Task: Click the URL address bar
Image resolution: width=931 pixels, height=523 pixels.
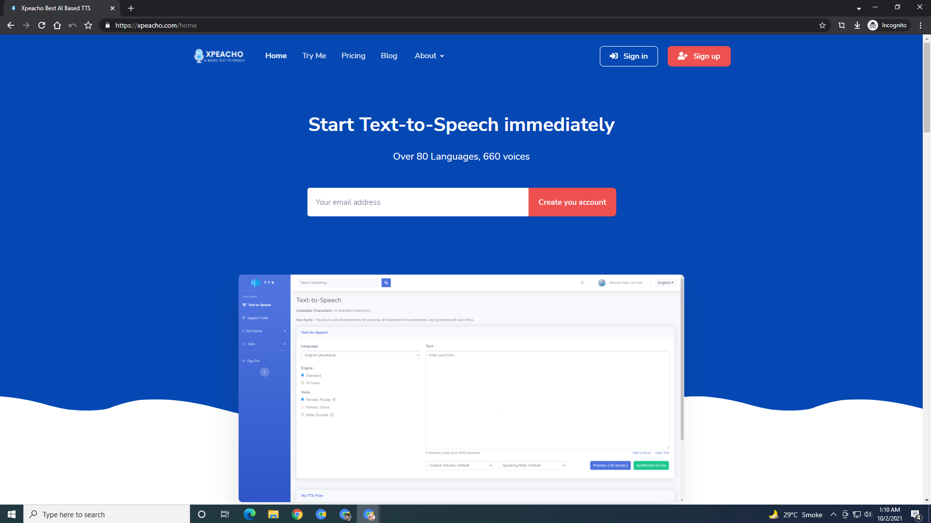Action: [461, 25]
